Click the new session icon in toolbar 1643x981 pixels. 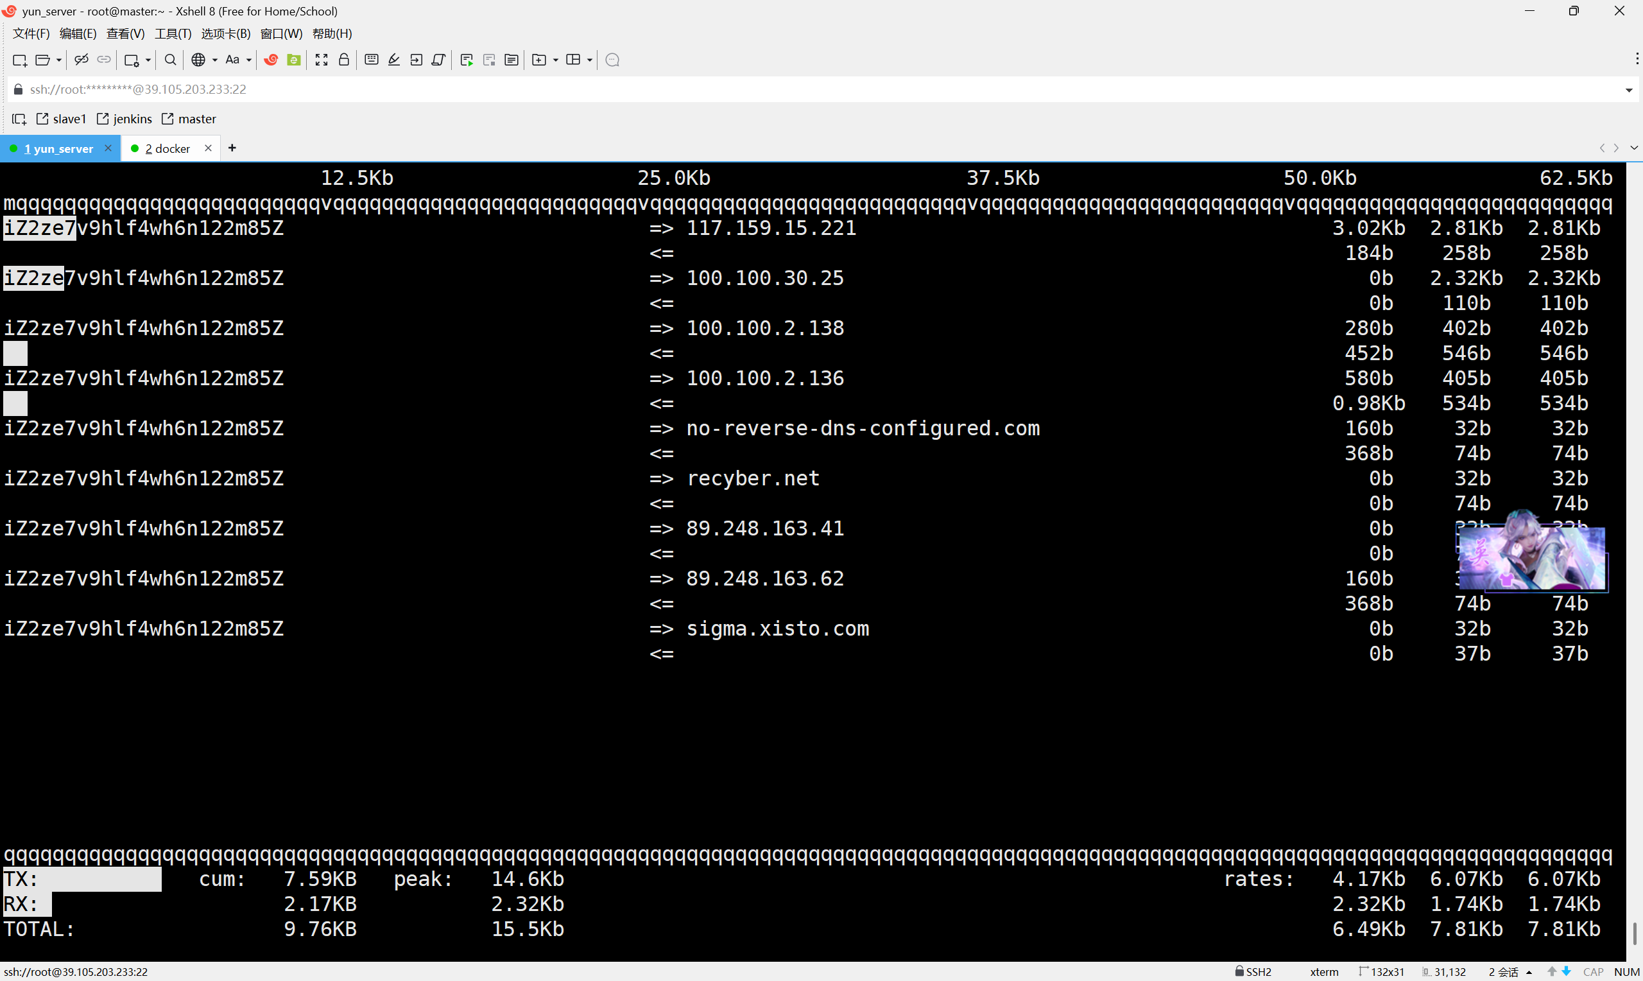19,60
